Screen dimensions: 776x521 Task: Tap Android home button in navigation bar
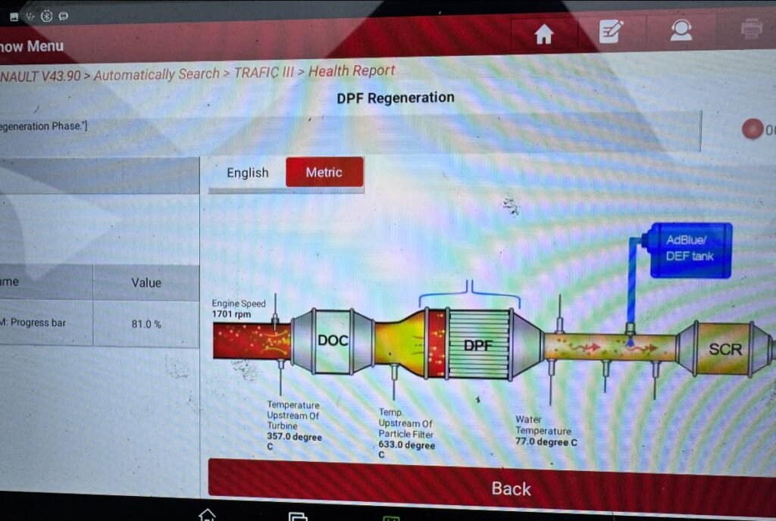coord(207,514)
